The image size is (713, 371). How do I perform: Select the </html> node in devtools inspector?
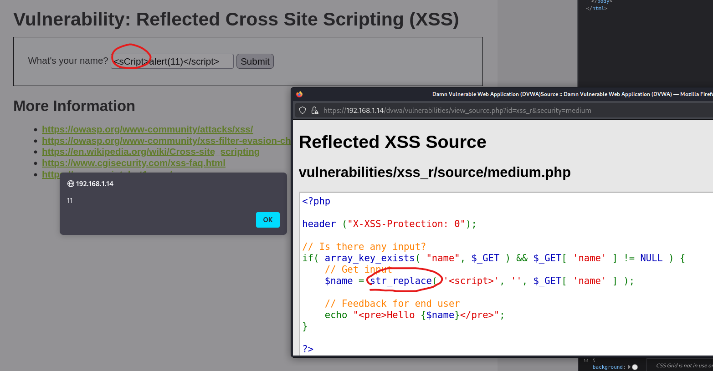(597, 8)
